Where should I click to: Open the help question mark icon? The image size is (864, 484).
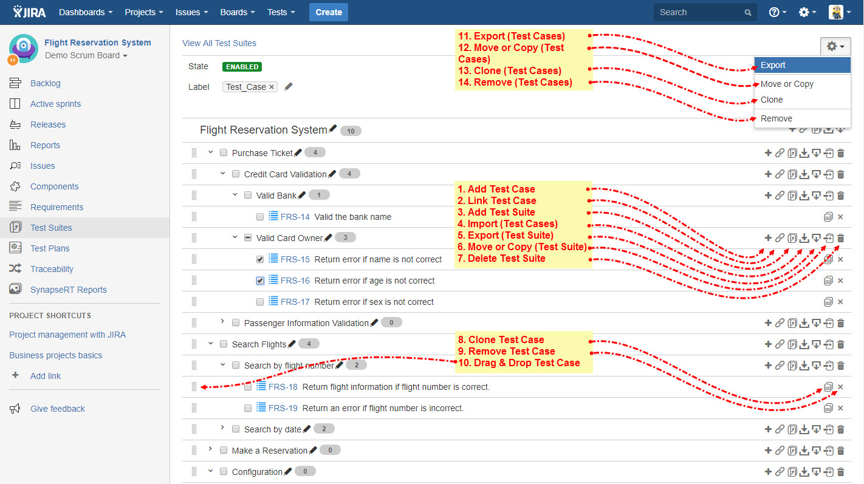(x=774, y=12)
